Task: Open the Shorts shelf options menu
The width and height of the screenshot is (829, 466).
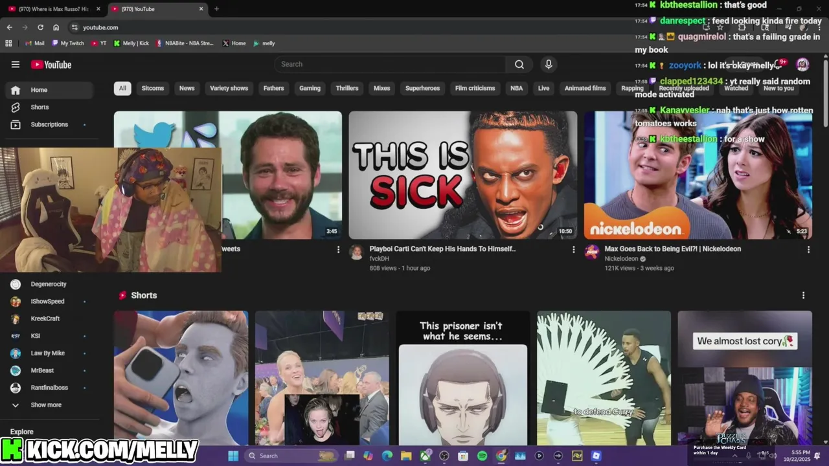Action: point(804,295)
